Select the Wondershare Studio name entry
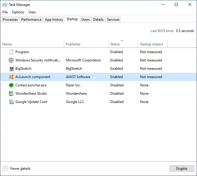 31,93
